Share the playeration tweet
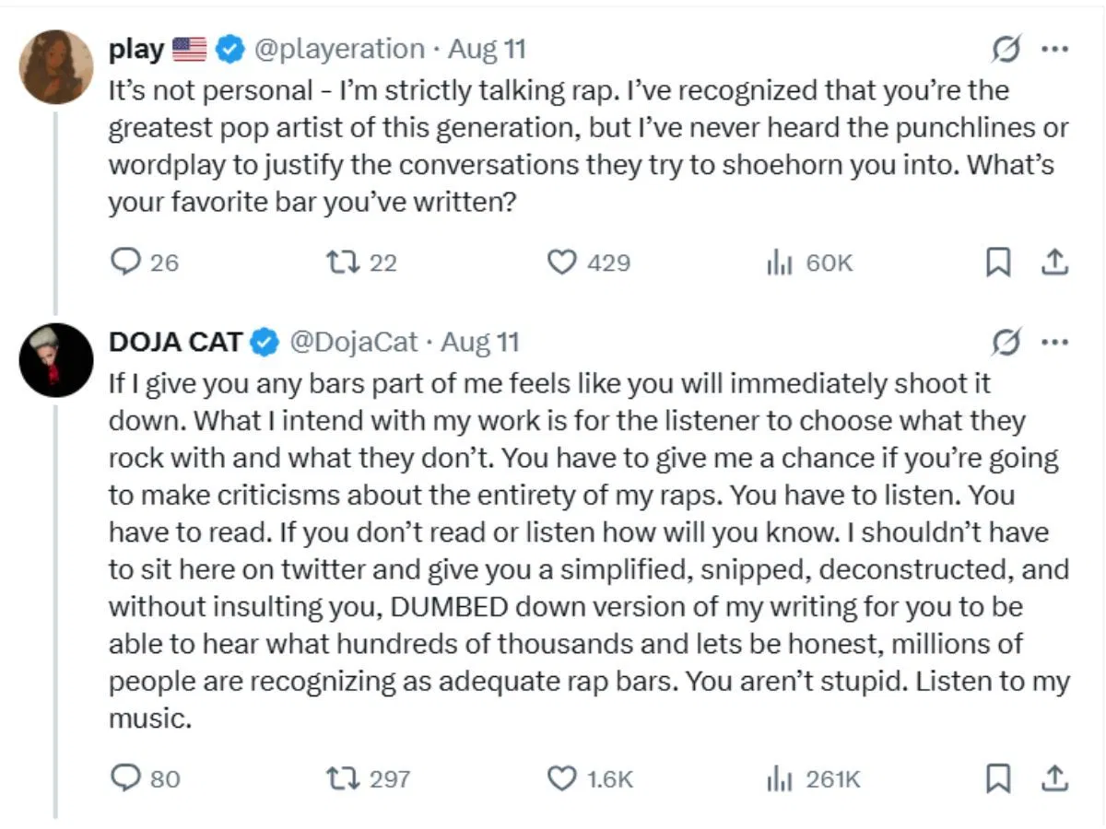Screen dimensions: 1106x829 pos(1053,263)
